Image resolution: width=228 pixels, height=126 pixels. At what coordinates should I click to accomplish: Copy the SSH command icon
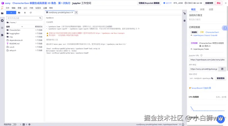coord(212,78)
